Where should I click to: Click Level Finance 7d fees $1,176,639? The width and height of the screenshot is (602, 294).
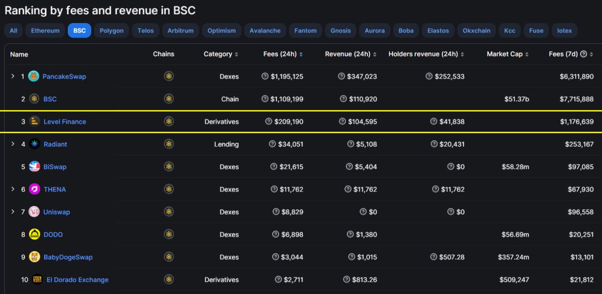[576, 122]
